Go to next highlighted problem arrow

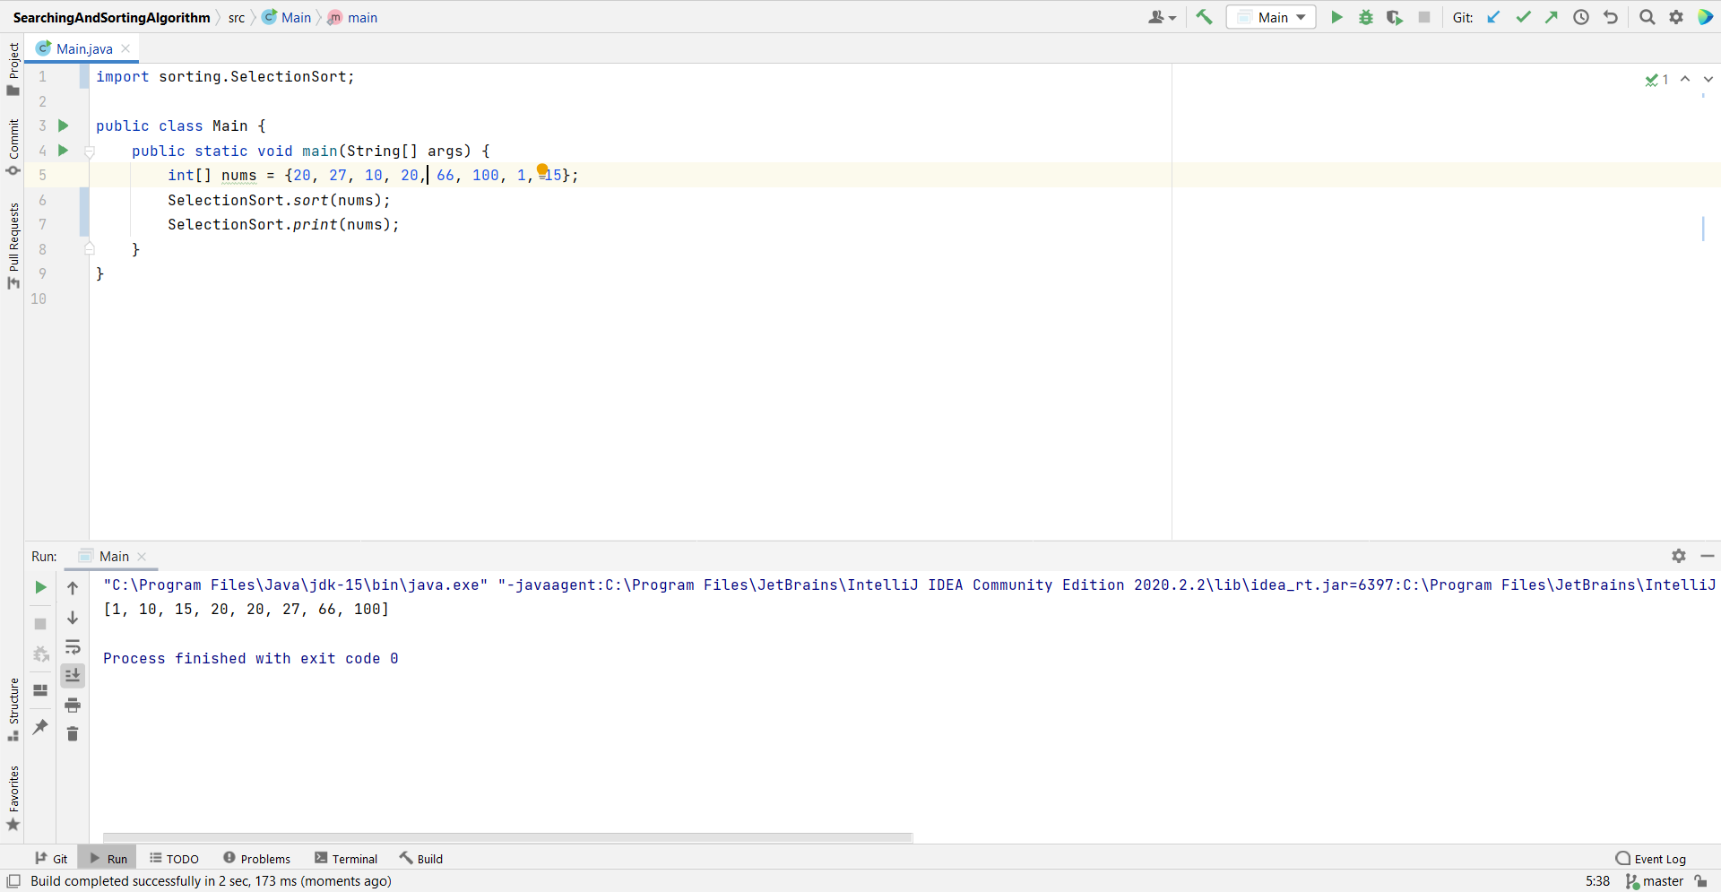point(1708,79)
